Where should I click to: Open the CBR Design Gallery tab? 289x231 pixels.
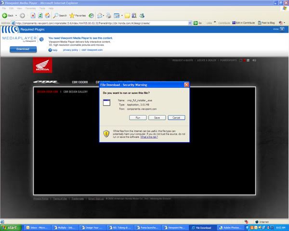tap(76, 92)
